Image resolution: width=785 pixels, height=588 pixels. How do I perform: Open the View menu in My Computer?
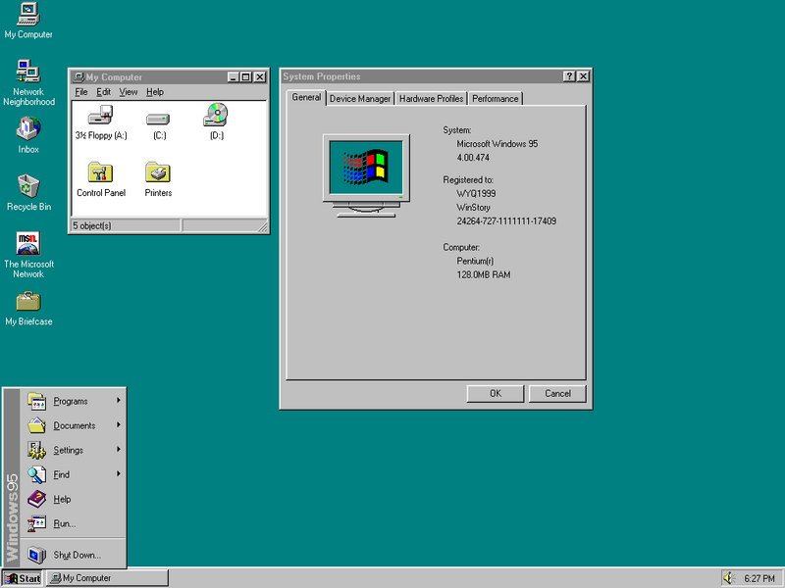click(128, 91)
